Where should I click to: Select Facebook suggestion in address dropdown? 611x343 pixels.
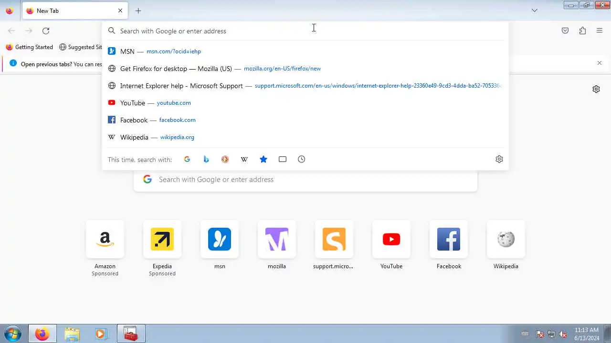[305, 120]
